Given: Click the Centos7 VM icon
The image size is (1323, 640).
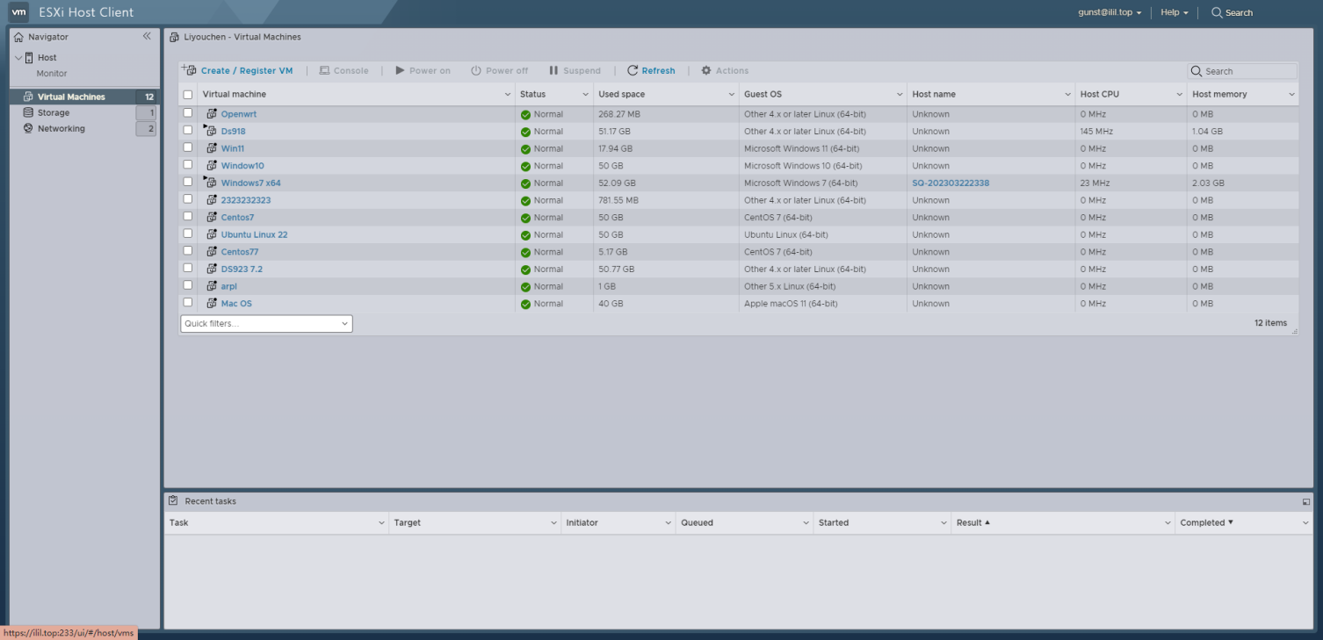Looking at the screenshot, I should click(212, 217).
